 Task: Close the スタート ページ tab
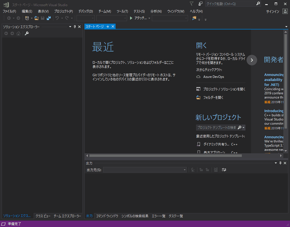[x=113, y=27]
